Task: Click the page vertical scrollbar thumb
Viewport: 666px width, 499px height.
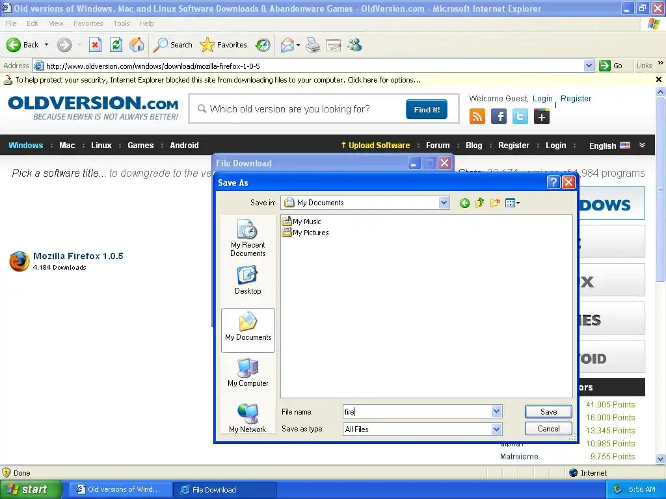Action: pos(660,189)
